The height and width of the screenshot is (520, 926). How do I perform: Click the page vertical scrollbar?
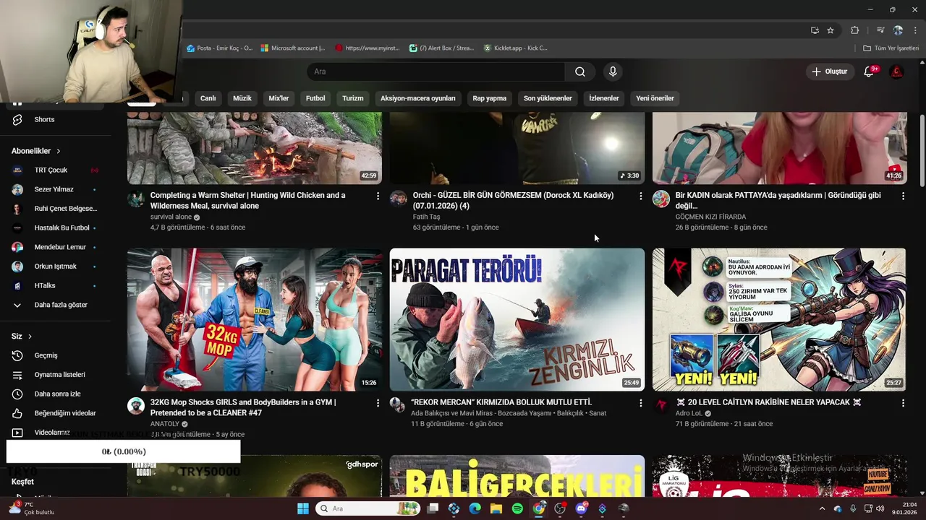[922, 152]
